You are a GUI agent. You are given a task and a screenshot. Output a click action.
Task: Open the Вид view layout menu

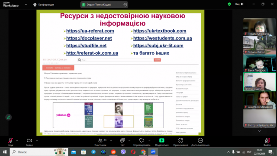click(x=239, y=4)
